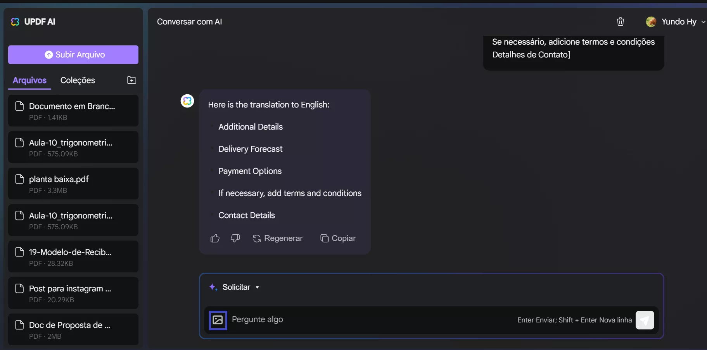
Task: Select the Documento em Branco PDF file
Action: point(73,111)
